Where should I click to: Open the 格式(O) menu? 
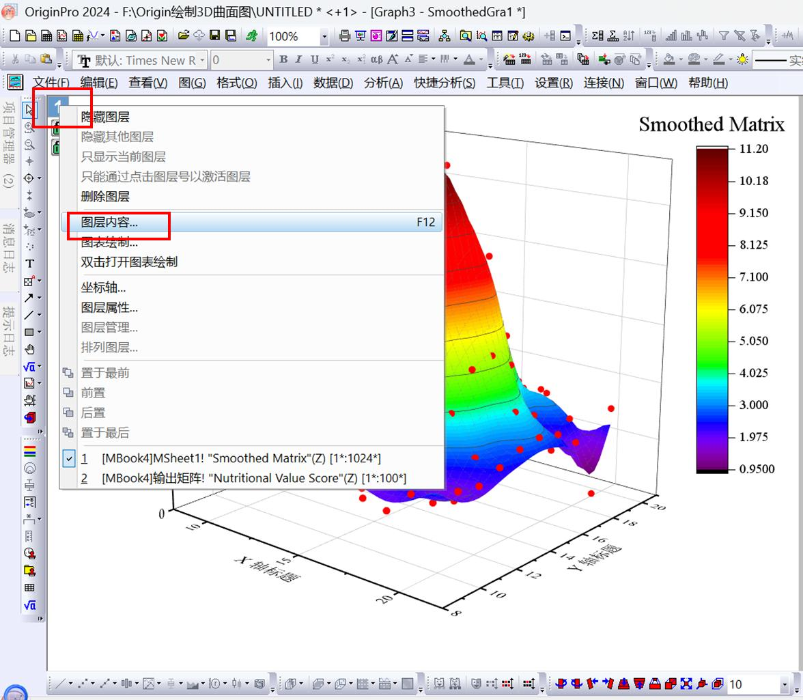pos(236,83)
